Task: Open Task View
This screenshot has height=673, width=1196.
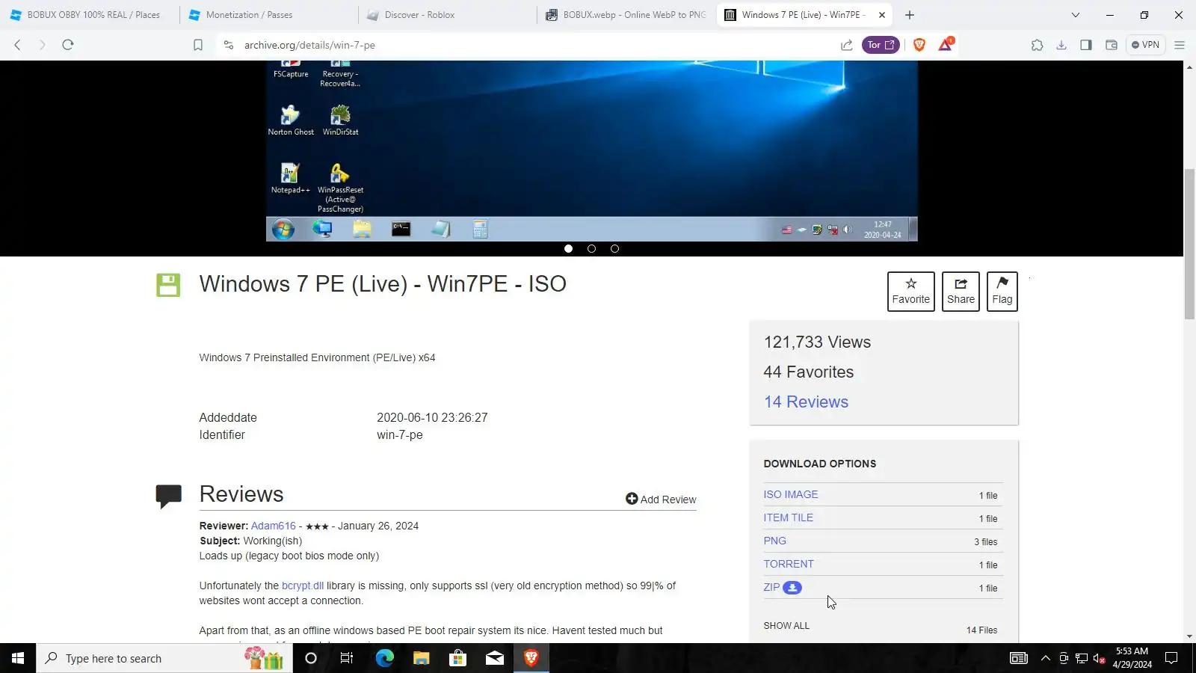Action: [x=347, y=658]
